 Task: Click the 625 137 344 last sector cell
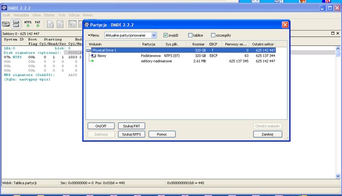pos(265,56)
